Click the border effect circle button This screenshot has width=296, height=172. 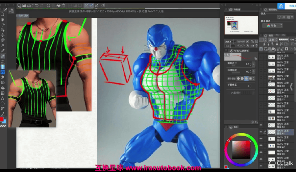coord(279,17)
